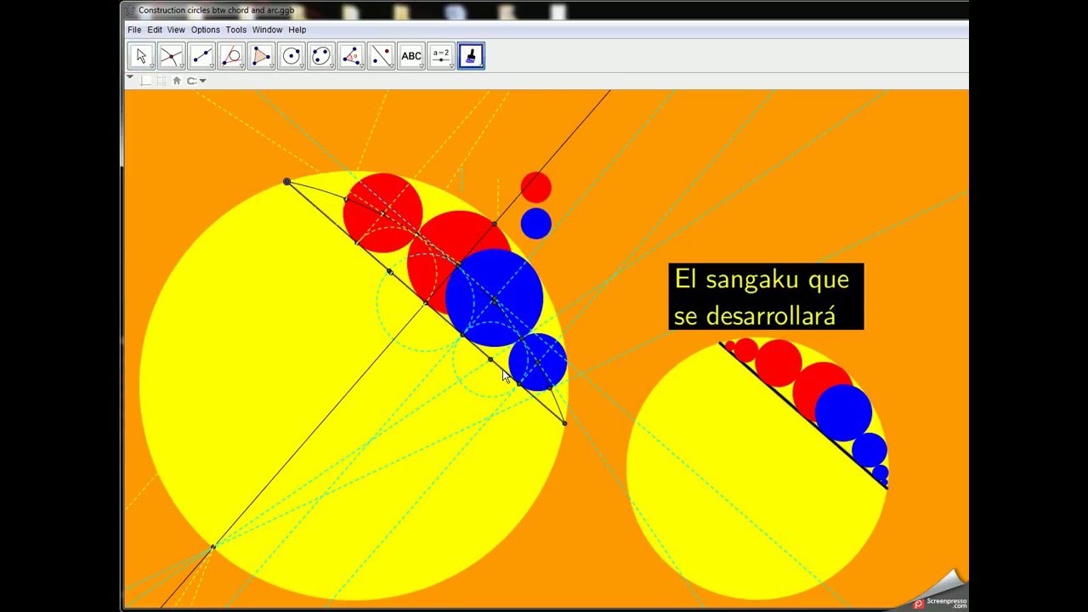The width and height of the screenshot is (1088, 612).
Task: Click the home standard view icon
Action: [177, 81]
